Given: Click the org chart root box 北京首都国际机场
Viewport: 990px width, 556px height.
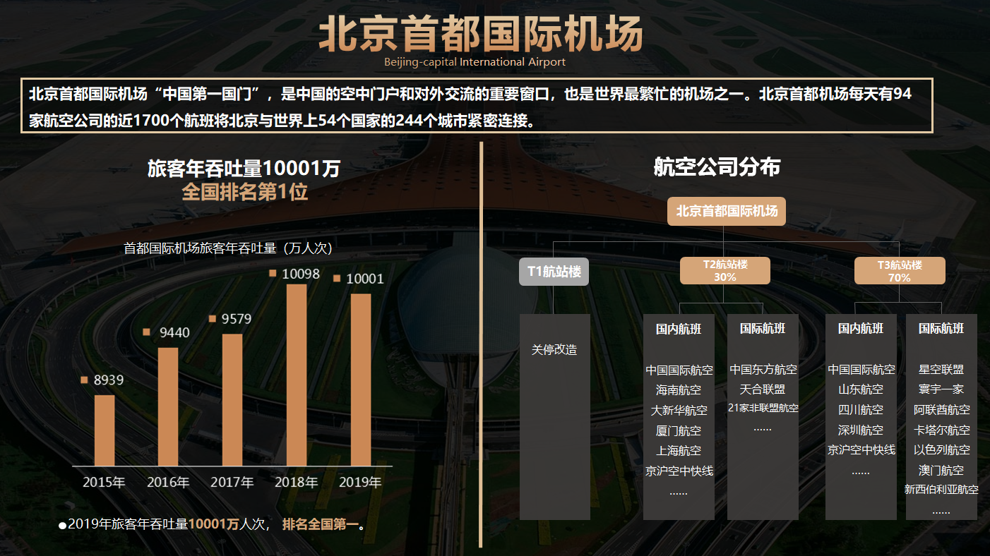Looking at the screenshot, I should (x=727, y=211).
